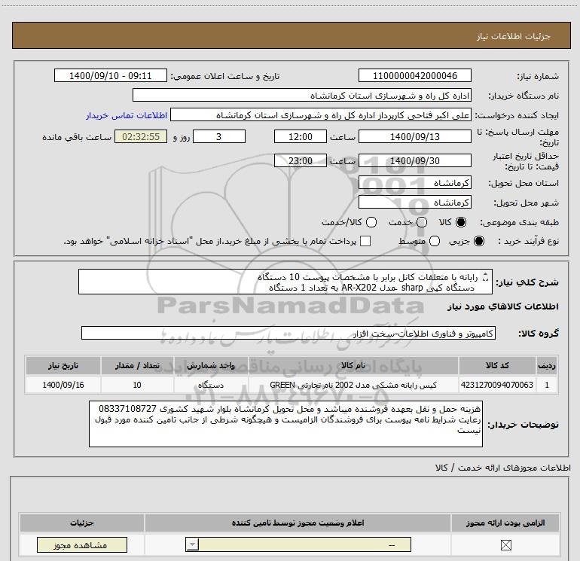Click the نام کالا column header
The width and height of the screenshot is (580, 561).
[353, 365]
